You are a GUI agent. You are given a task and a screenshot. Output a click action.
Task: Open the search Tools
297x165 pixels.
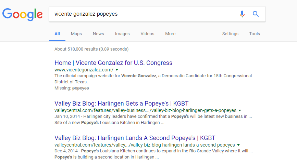255,34
